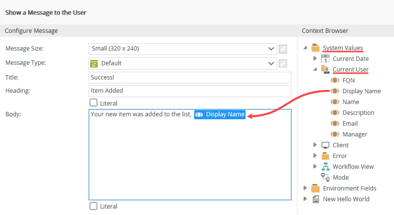Select Manager under Current User
The height and width of the screenshot is (215, 394).
click(x=355, y=134)
